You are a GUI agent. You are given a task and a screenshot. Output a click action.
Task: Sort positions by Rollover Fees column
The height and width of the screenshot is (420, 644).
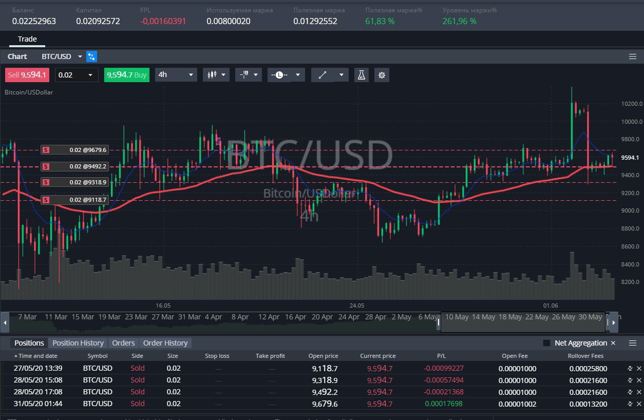[585, 356]
